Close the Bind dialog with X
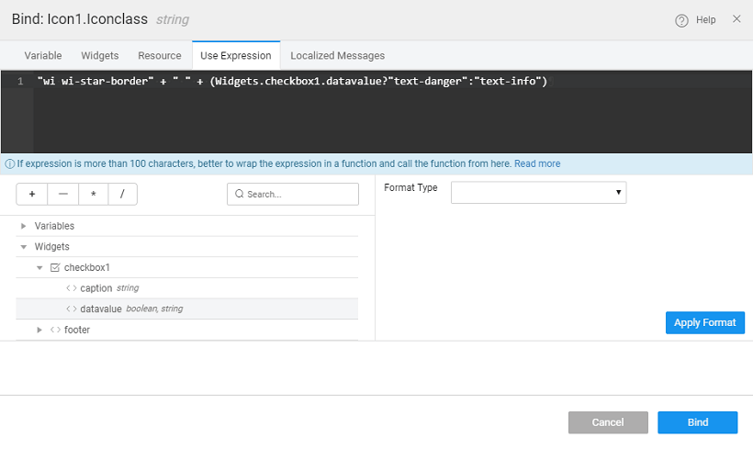Image resolution: width=753 pixels, height=449 pixels. tap(736, 19)
